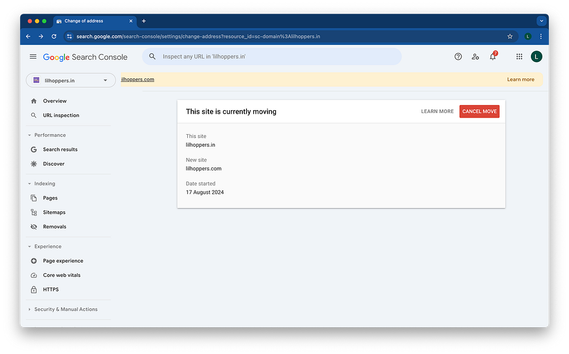The image size is (569, 354).
Task: Open the tab search dropdown arrow
Action: click(x=542, y=21)
